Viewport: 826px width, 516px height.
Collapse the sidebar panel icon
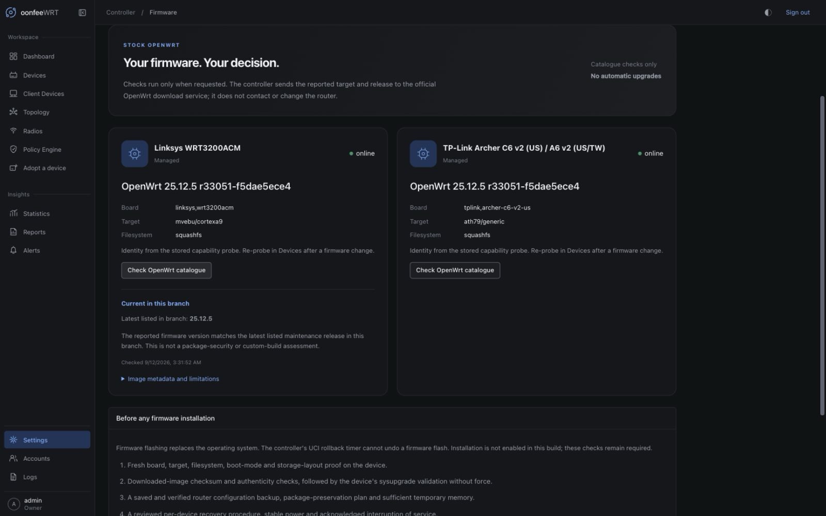point(82,12)
